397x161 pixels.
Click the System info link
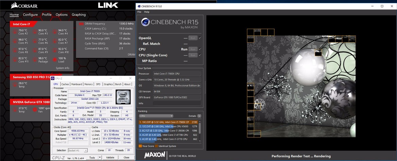63,68
